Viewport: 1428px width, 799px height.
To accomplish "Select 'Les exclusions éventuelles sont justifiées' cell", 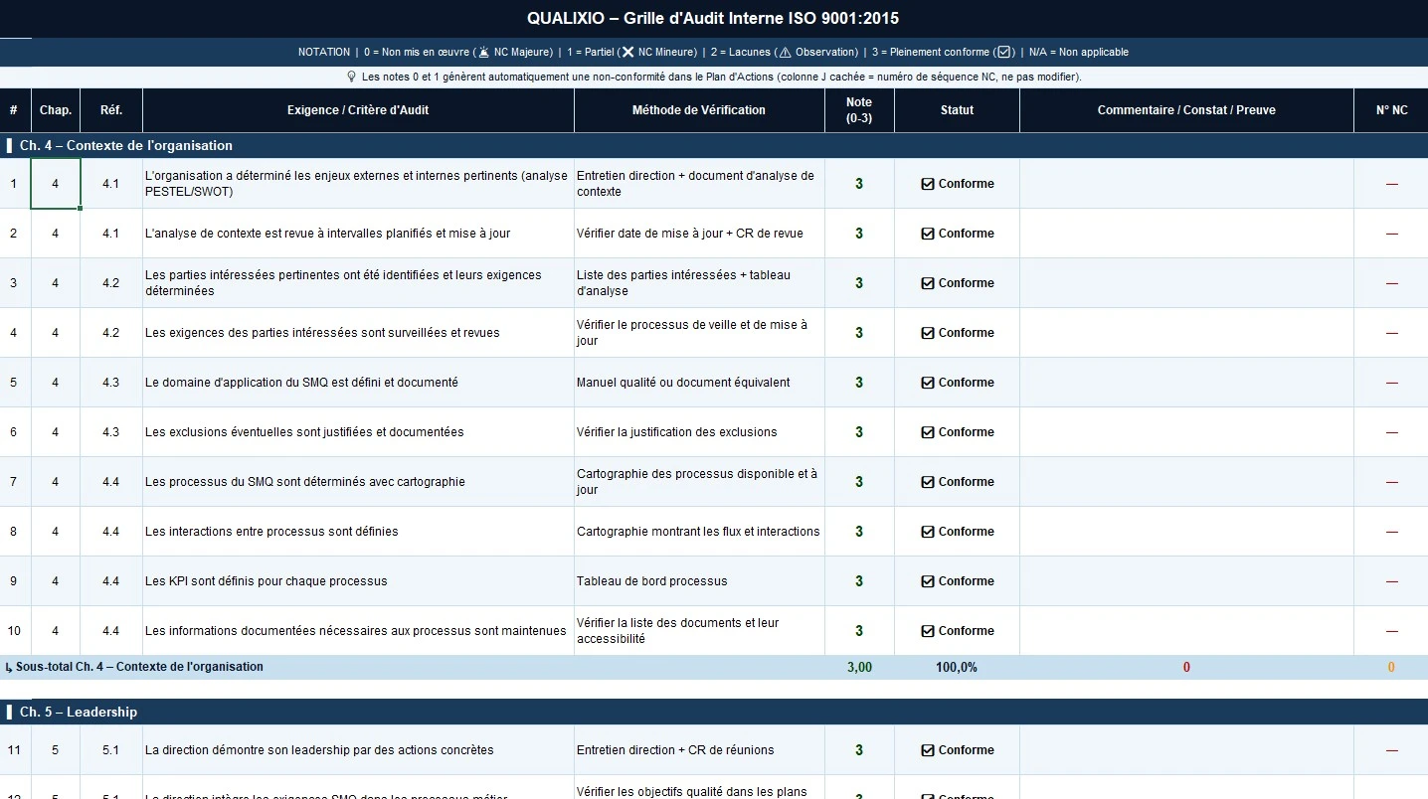I will point(358,432).
